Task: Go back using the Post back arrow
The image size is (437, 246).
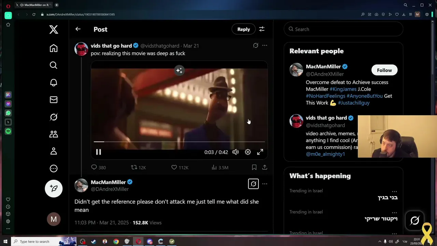Action: 78,29
